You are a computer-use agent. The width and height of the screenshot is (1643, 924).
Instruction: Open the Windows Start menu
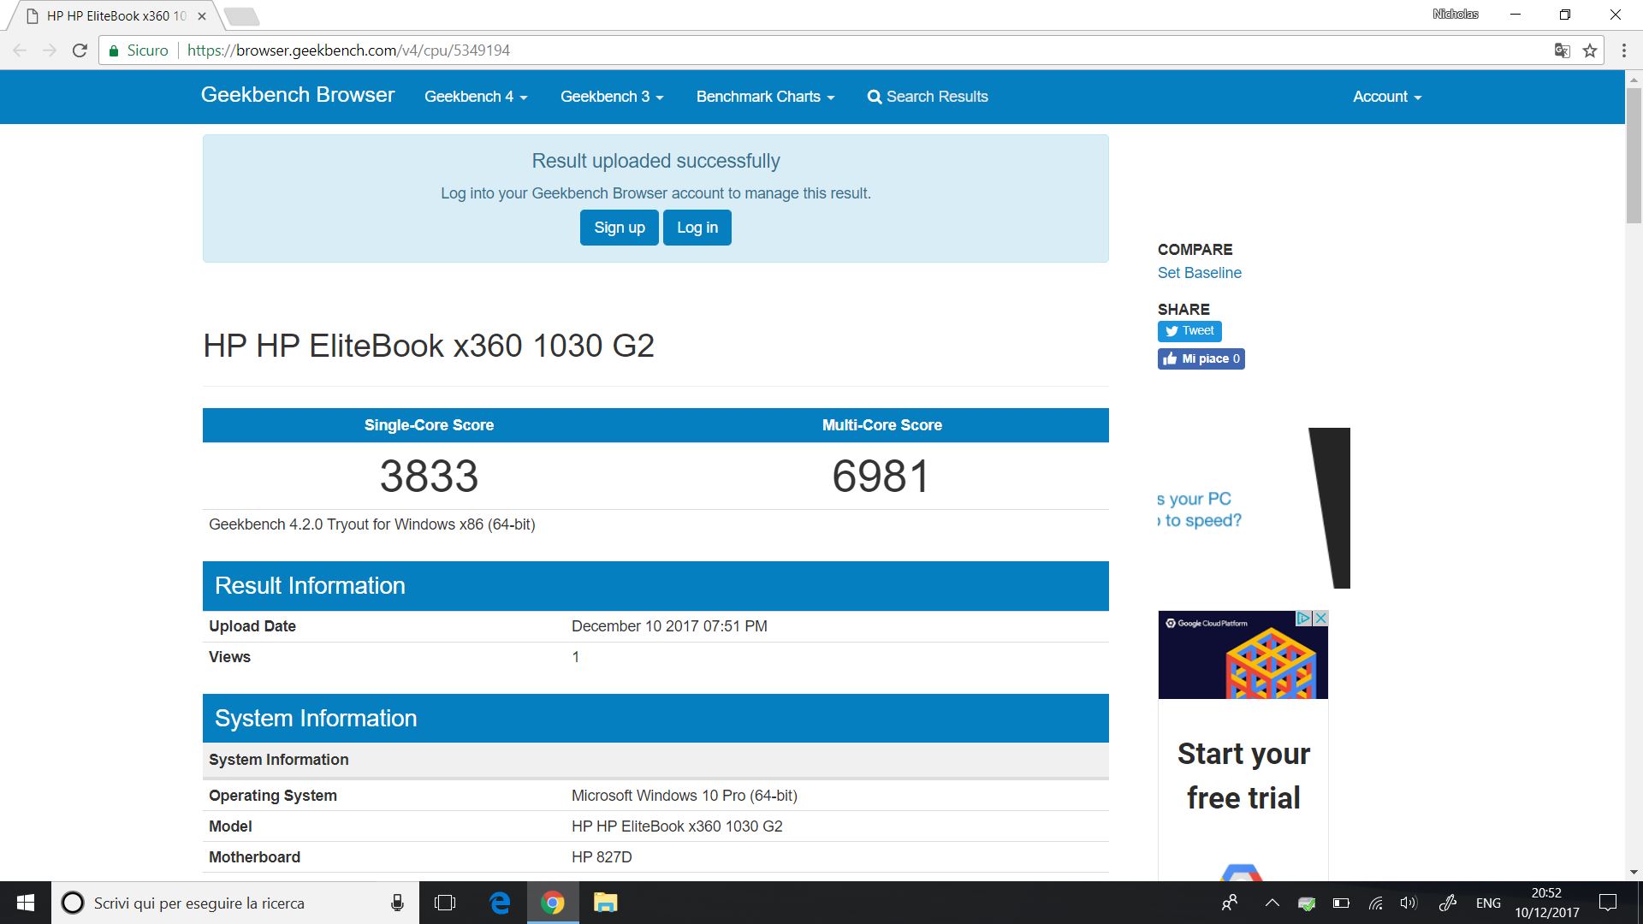pos(26,903)
